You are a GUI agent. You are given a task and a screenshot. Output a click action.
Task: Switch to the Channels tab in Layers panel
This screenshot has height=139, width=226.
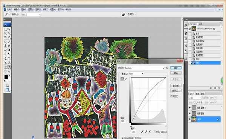197,94
